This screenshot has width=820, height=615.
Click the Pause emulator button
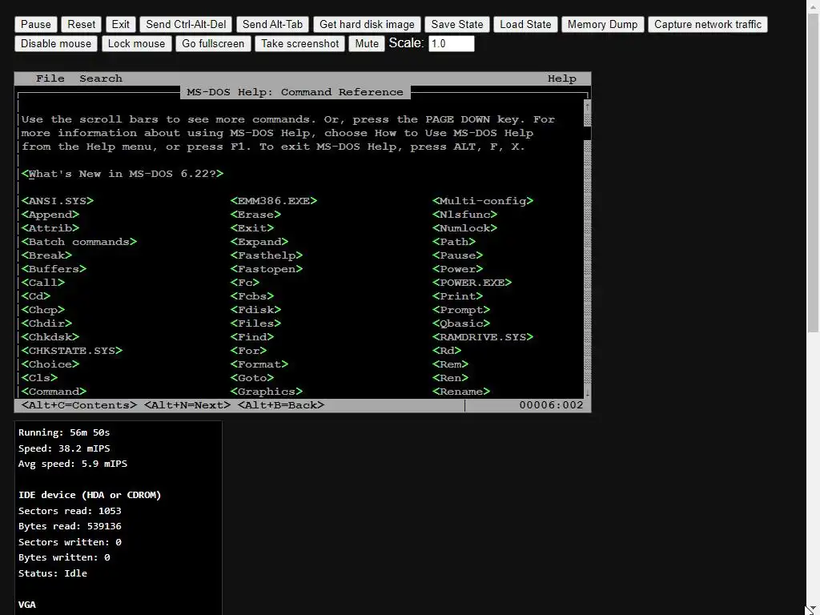35,25
